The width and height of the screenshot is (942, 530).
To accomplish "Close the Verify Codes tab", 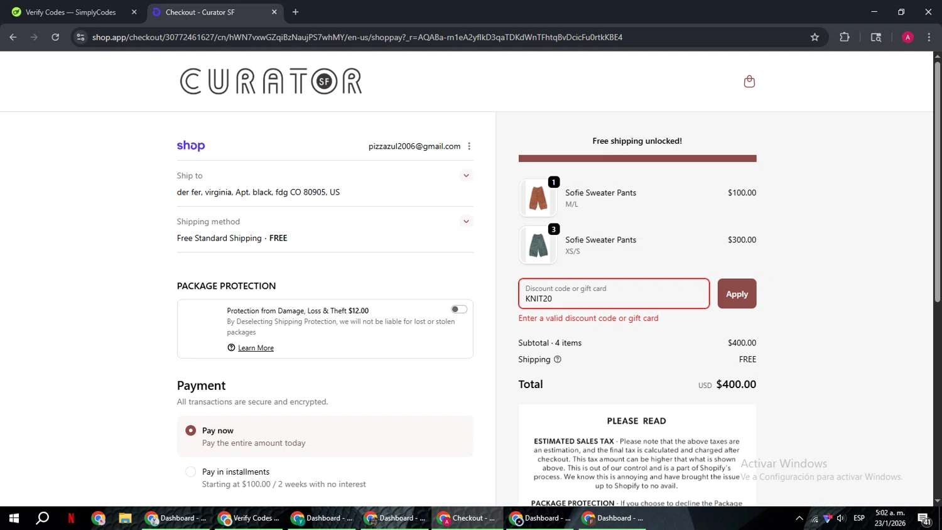I will point(134,12).
